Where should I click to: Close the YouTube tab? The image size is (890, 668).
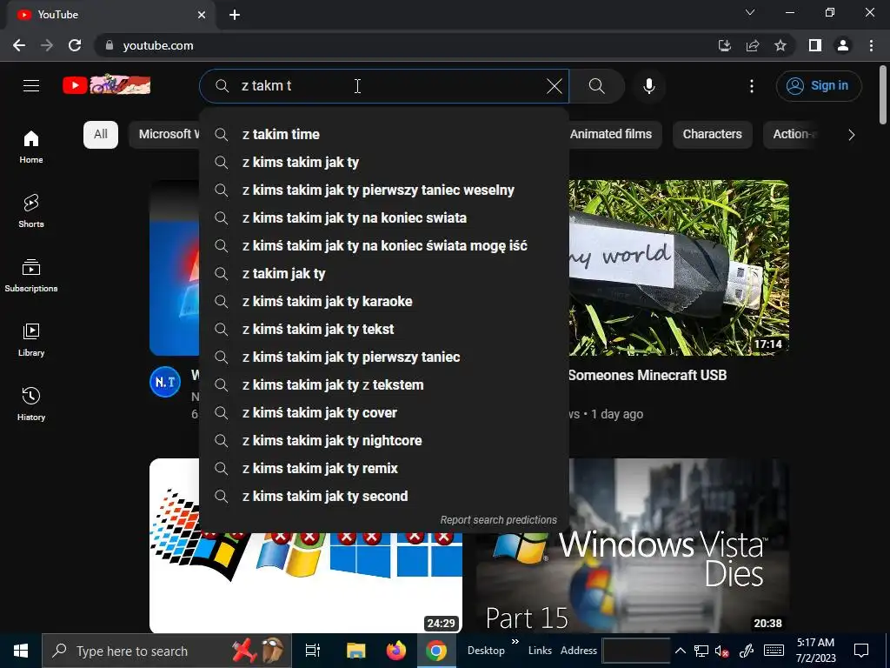202,15
